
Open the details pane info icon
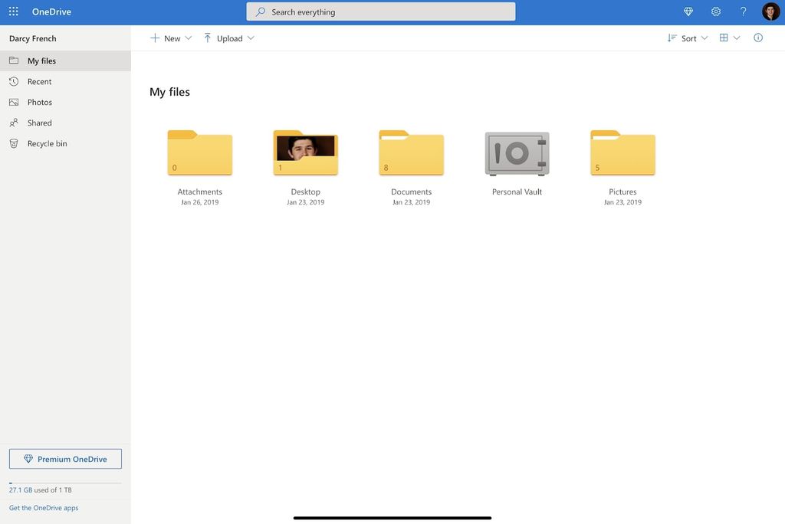coord(758,37)
